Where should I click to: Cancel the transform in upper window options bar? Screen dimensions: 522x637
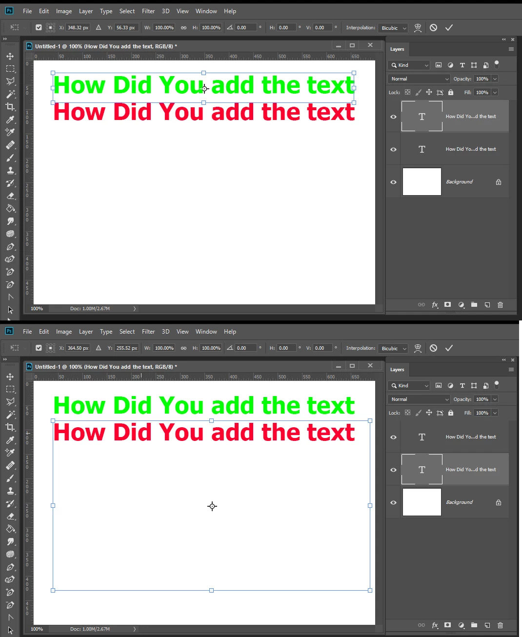coord(433,28)
